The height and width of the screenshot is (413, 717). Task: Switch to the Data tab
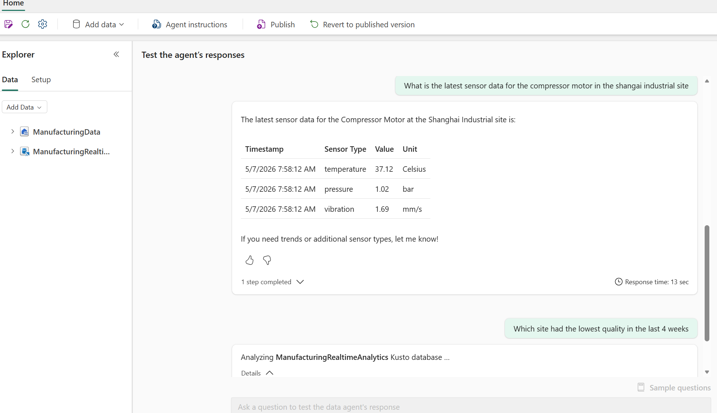coord(10,80)
